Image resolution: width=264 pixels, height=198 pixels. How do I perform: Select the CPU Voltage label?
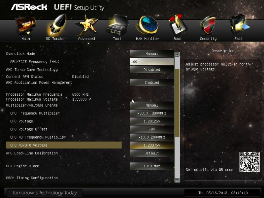tap(21, 121)
